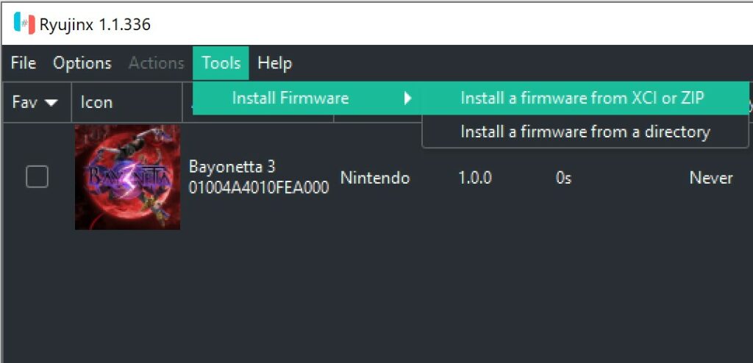This screenshot has height=363, width=753.
Task: Click the Nintendo developer cell
Action: click(375, 178)
